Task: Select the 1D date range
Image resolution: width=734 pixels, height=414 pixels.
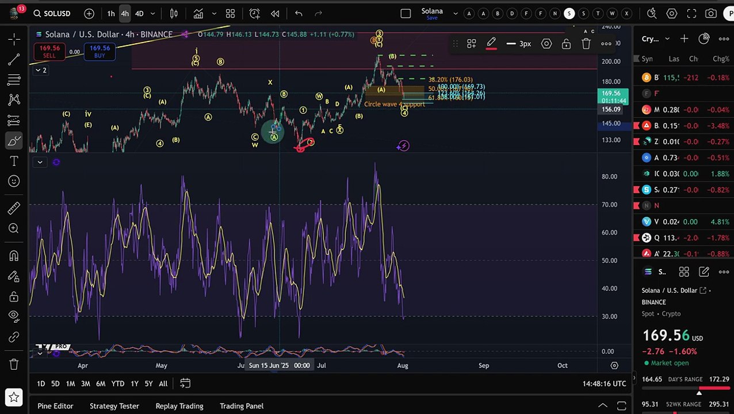Action: [x=41, y=384]
